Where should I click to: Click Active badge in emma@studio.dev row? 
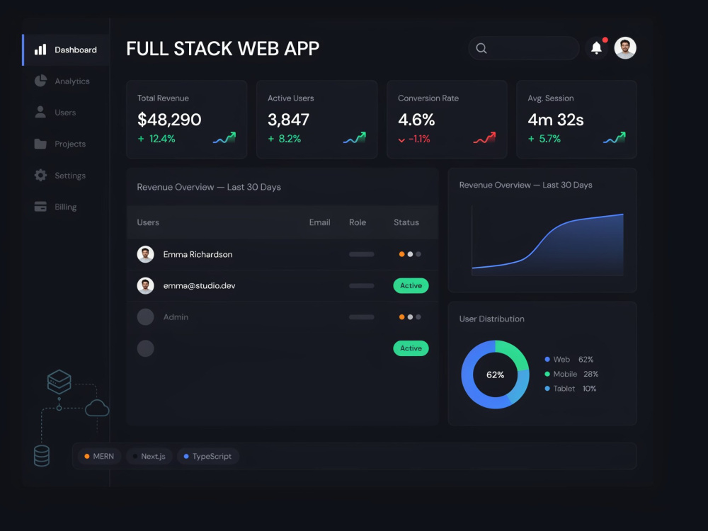pyautogui.click(x=411, y=285)
